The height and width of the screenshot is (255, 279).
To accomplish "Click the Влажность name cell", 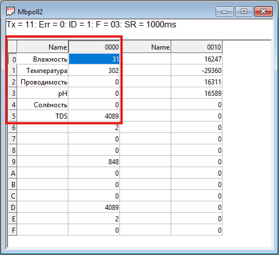I will click(x=43, y=59).
